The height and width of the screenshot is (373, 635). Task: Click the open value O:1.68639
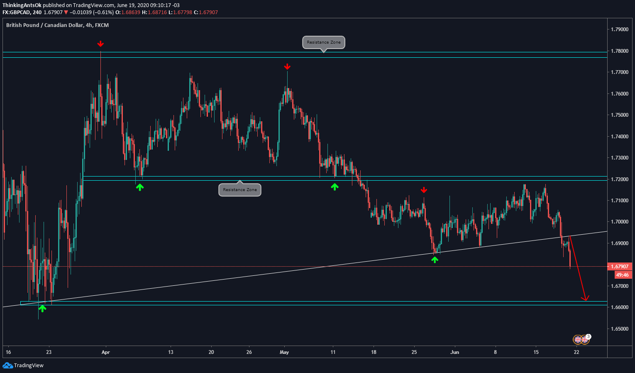point(128,12)
